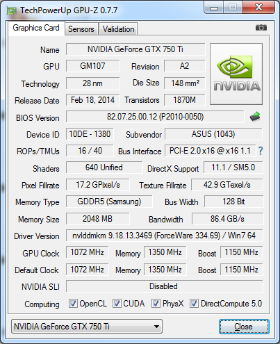Click the Die Size field 148 mm²
This screenshot has height=344, width=280.
(x=185, y=83)
